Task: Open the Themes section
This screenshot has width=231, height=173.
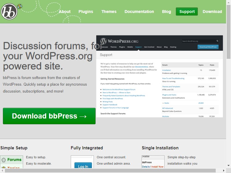Action: [x=109, y=12]
